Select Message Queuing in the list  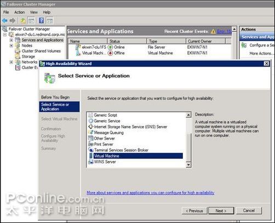(x=109, y=133)
